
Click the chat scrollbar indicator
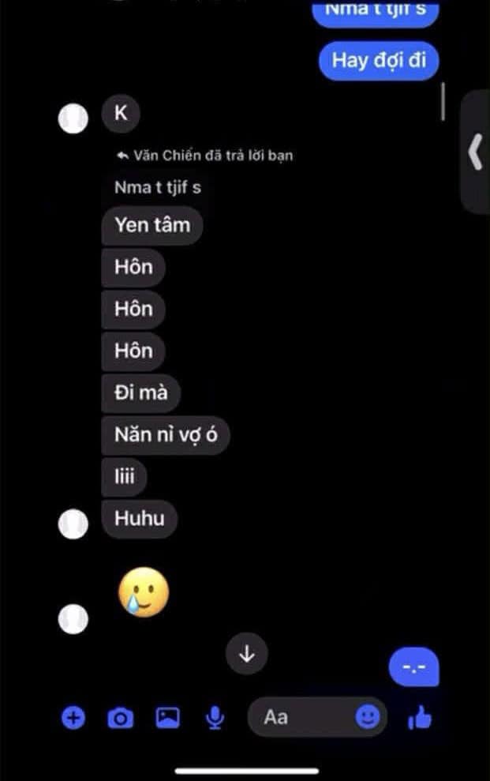tap(443, 102)
